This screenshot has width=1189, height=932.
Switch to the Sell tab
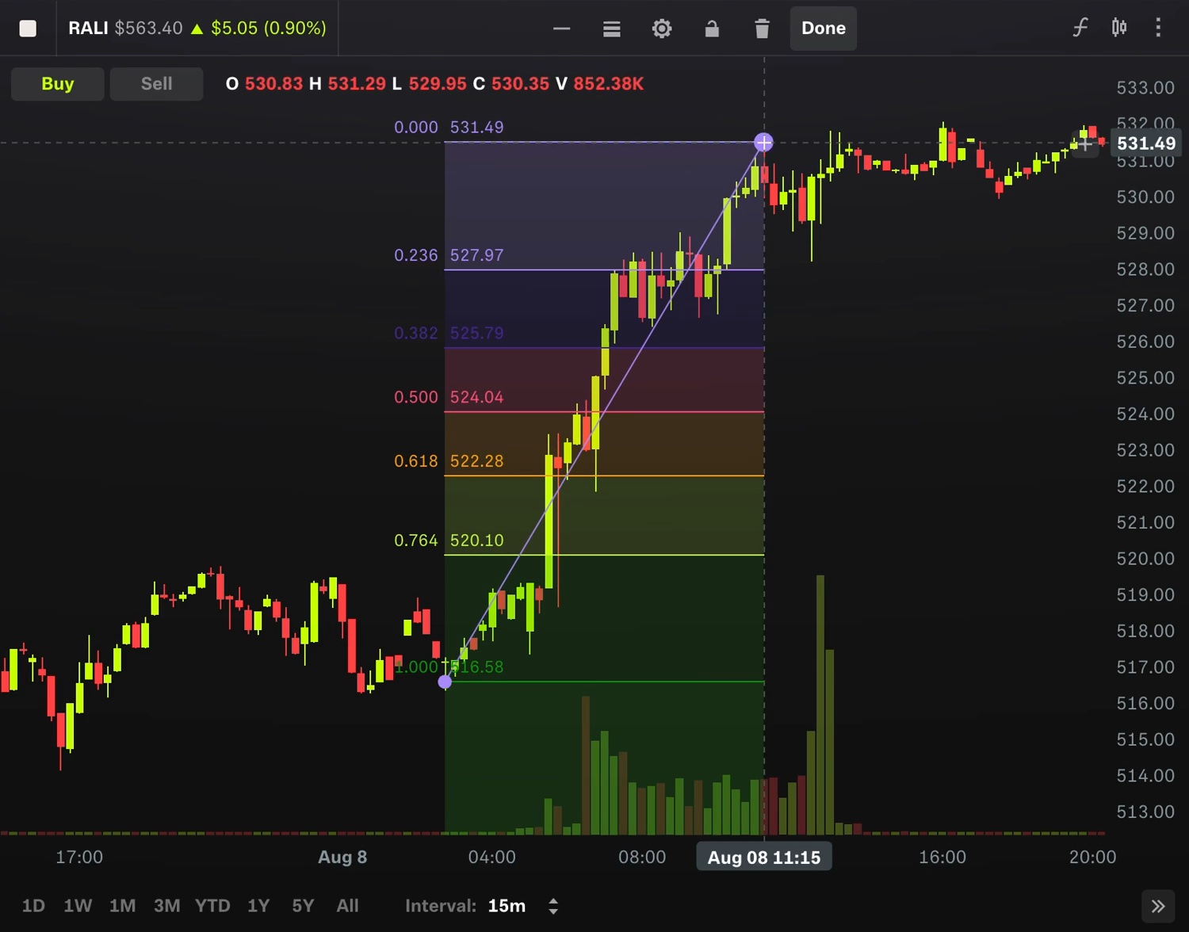click(156, 83)
